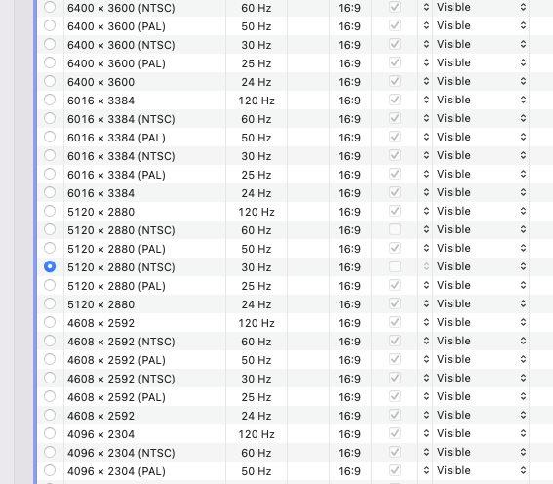
Task: Click the "6400 × 3600 (NTSC)" label in the 60 Hz row
Action: pos(121,8)
